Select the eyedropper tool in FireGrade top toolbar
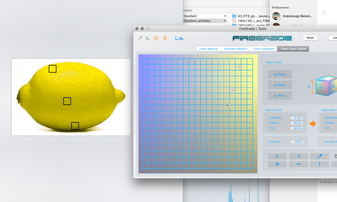Screen dimensions: 337x202 (140, 38)
